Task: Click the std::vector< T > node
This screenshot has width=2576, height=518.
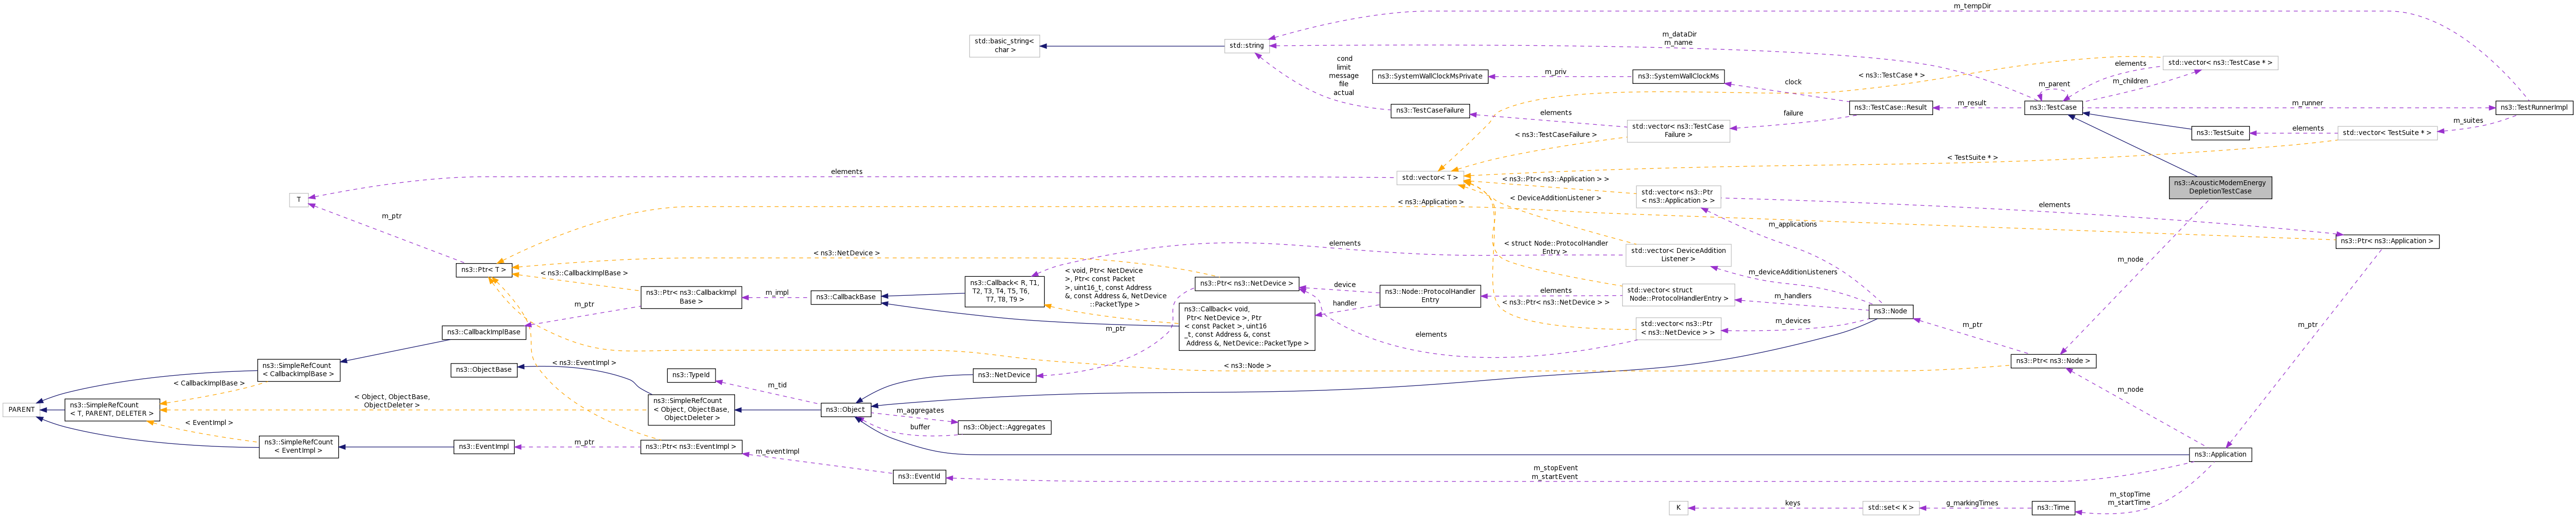Action: click(x=1429, y=178)
